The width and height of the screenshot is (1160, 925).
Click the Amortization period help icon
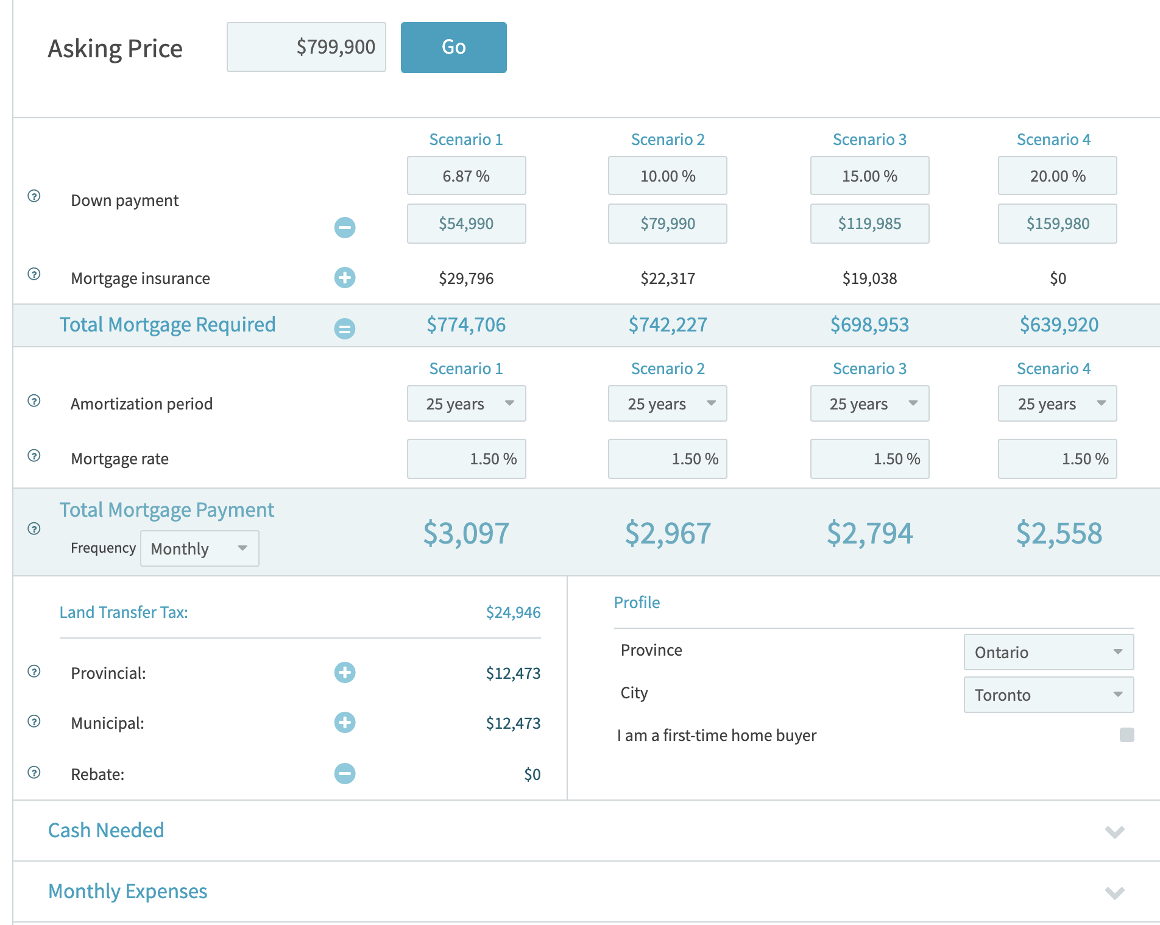tap(34, 401)
